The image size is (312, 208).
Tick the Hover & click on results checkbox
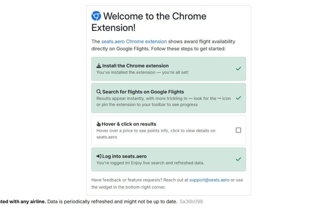coord(239,130)
